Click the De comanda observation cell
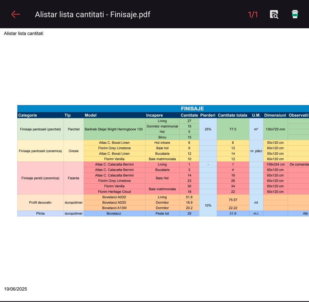The width and height of the screenshot is (309, 302). point(299,164)
